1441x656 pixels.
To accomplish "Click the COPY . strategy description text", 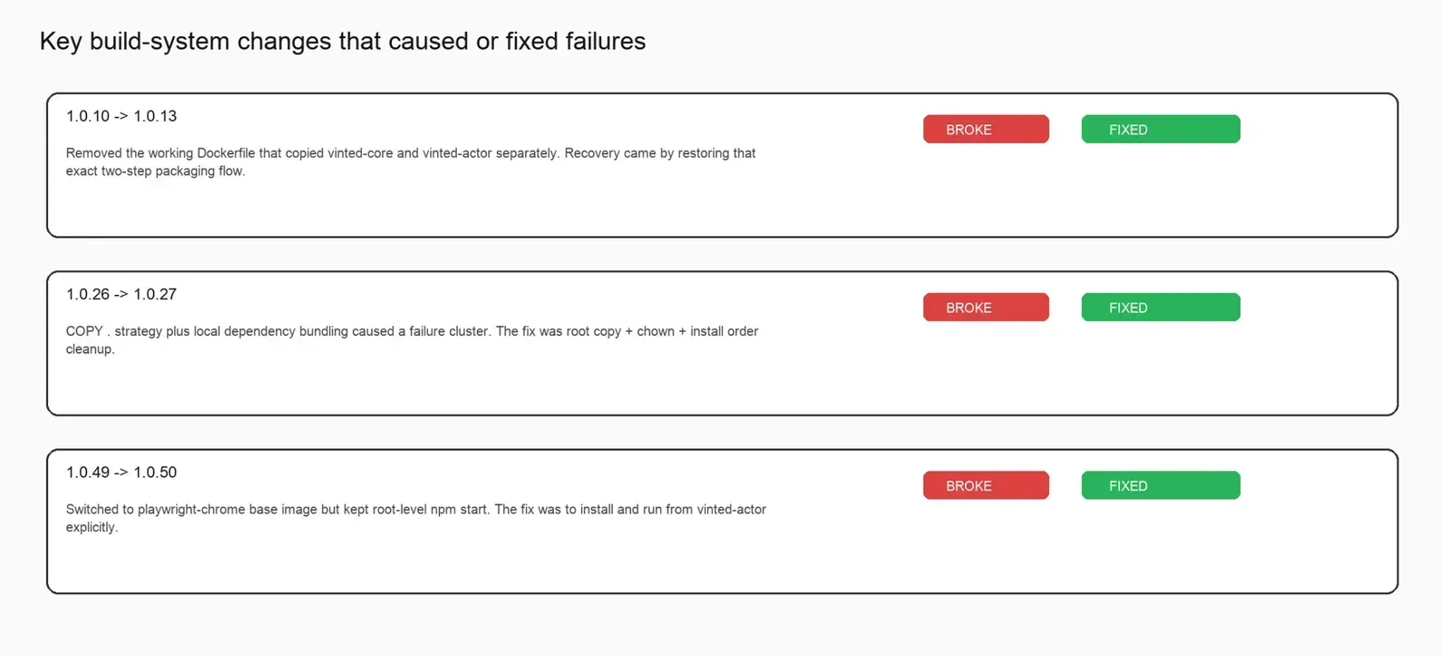I will coord(412,340).
